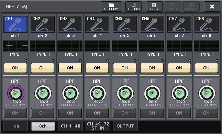Toggle the EQ ON button for ch 3
Image resolution: width=222 pixels, height=134 pixels.
[70, 68]
